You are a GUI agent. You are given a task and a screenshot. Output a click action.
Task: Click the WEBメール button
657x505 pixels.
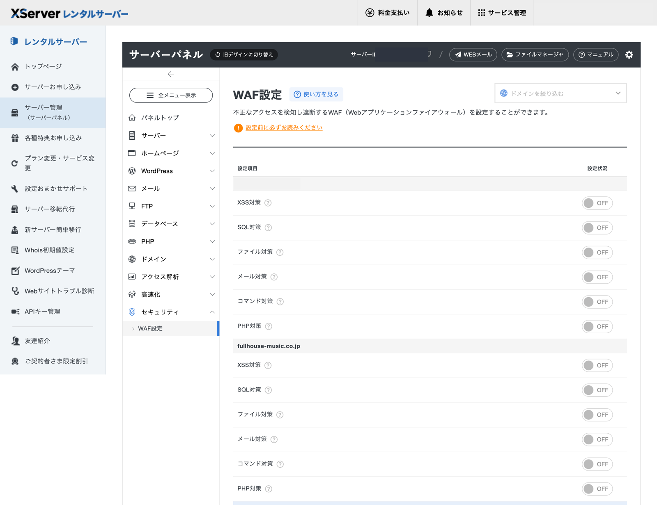pyautogui.click(x=473, y=55)
